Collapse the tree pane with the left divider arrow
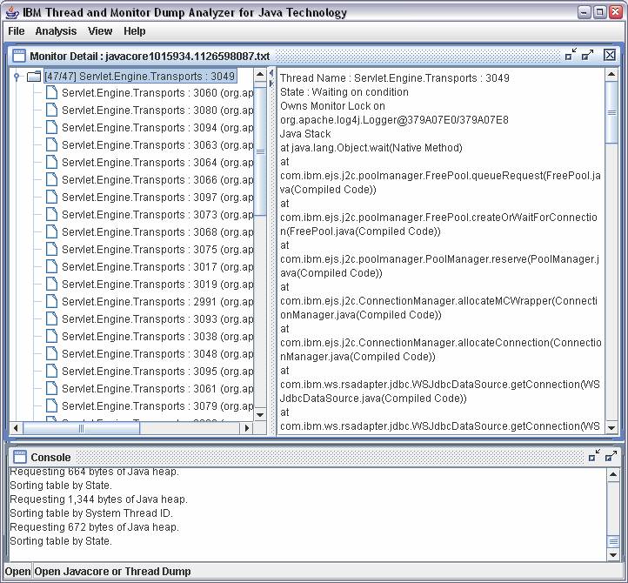This screenshot has width=628, height=583. pyautogui.click(x=271, y=73)
